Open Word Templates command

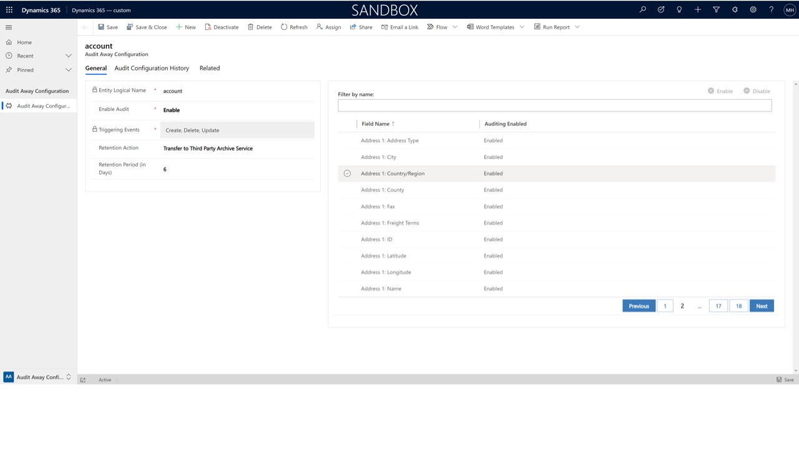coord(491,27)
